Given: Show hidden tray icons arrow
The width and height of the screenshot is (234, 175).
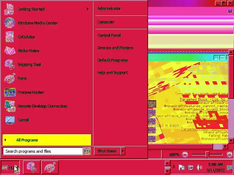Looking at the screenshot, I should (174, 167).
